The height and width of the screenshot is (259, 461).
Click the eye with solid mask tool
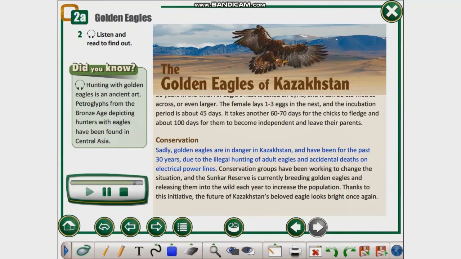232,250
